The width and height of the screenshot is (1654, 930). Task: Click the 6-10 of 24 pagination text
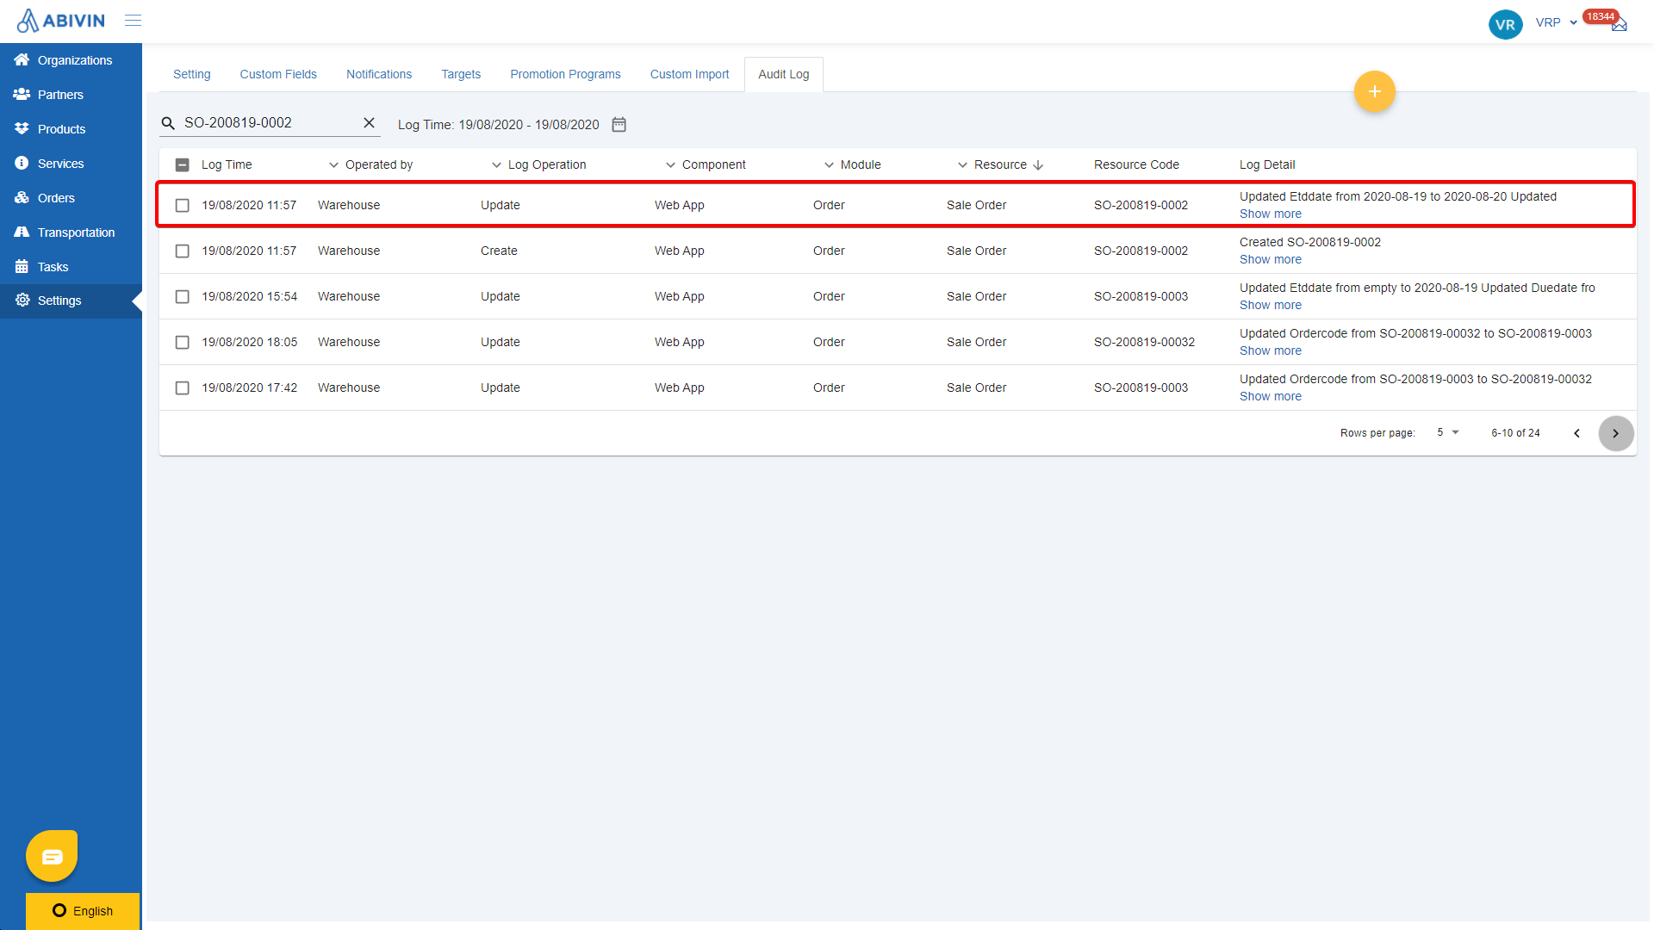(x=1515, y=434)
